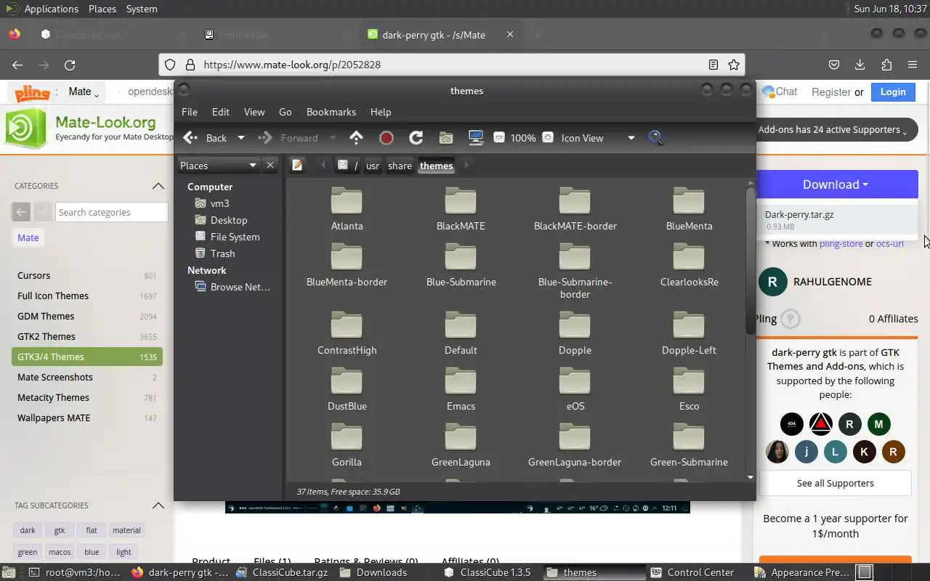Select File System in Places sidebar

(227, 237)
